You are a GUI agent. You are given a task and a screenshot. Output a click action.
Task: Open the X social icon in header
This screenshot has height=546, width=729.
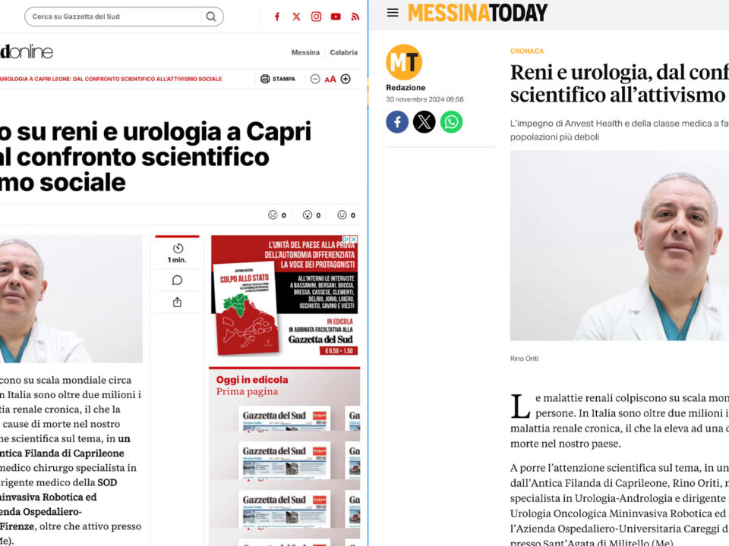296,17
